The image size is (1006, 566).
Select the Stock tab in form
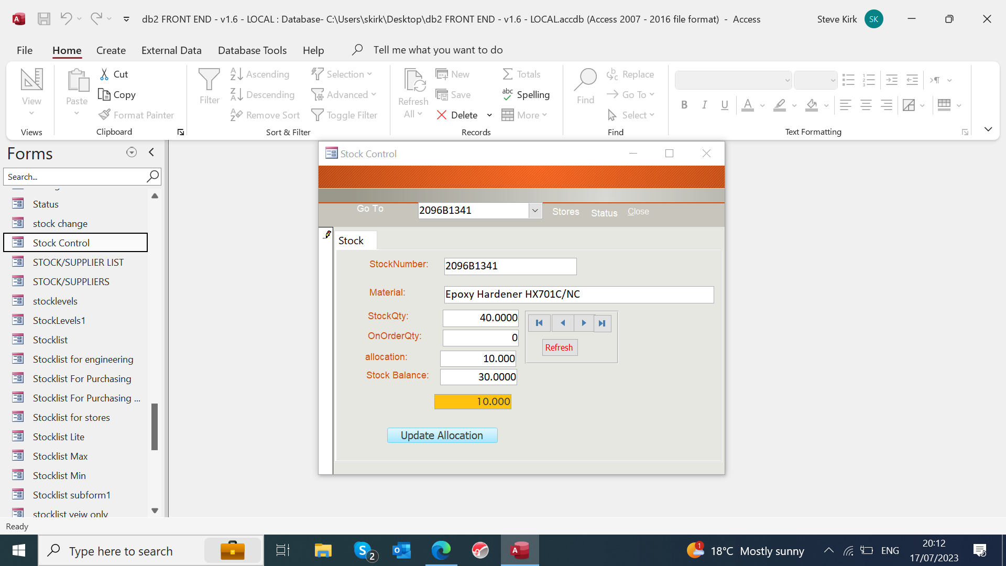[355, 241]
